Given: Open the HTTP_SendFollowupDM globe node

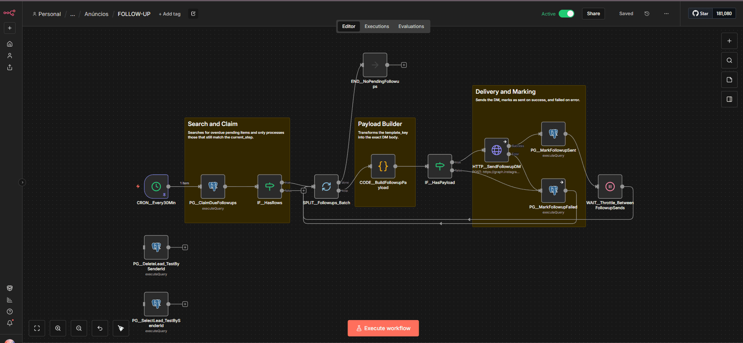Looking at the screenshot, I should 496,150.
